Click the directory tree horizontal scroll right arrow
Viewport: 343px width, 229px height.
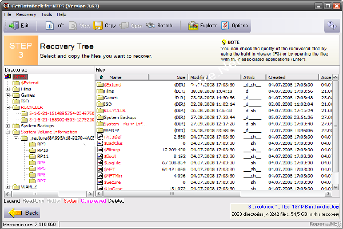(x=90, y=194)
